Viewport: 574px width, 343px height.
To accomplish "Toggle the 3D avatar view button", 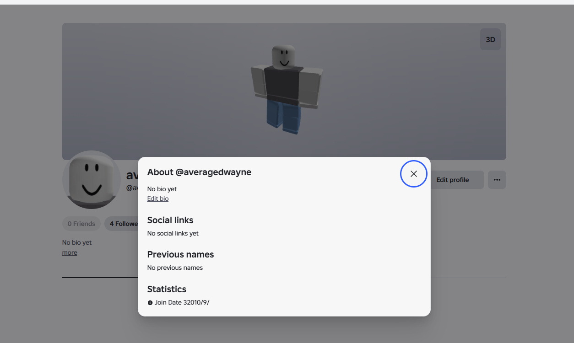I will click(490, 39).
